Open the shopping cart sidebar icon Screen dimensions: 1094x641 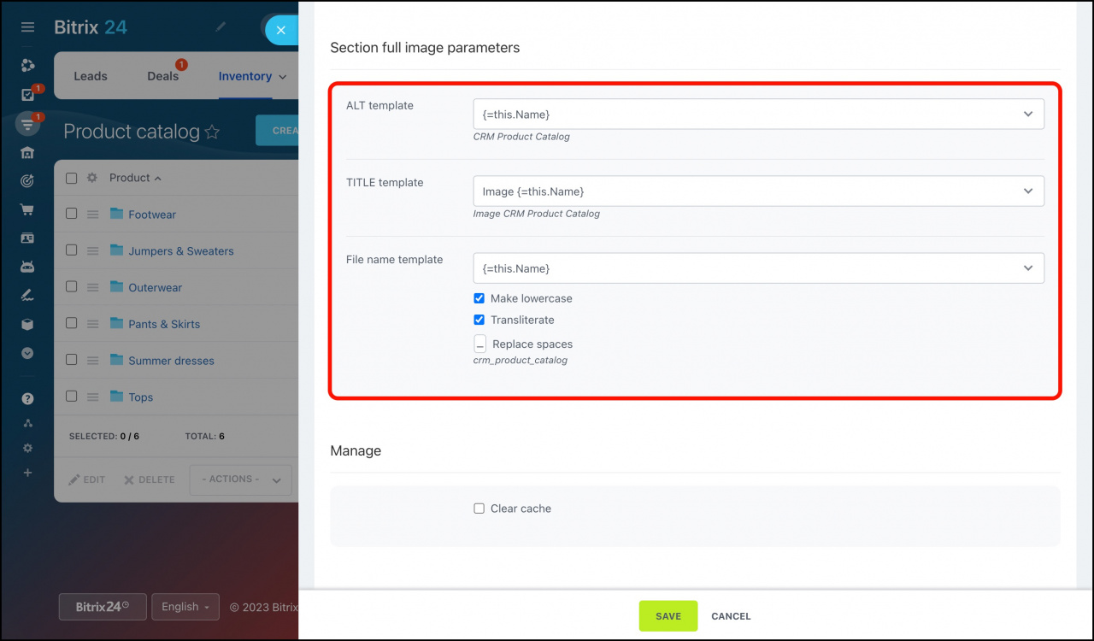[27, 209]
